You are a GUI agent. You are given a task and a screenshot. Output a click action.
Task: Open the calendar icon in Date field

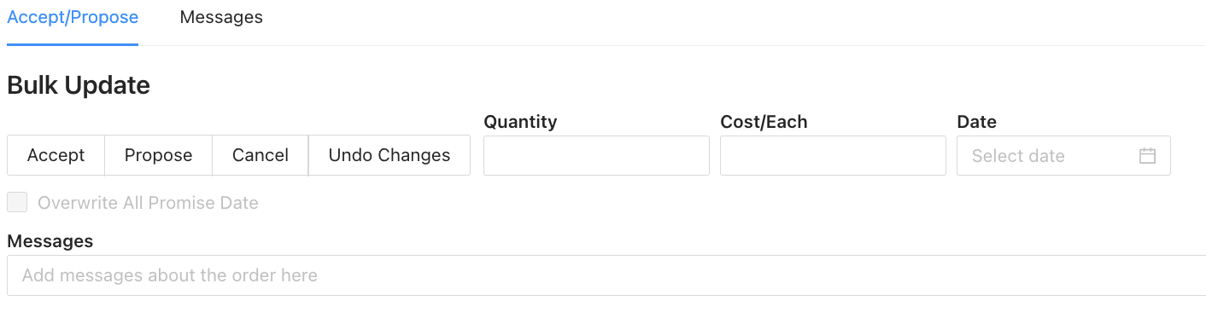point(1147,156)
